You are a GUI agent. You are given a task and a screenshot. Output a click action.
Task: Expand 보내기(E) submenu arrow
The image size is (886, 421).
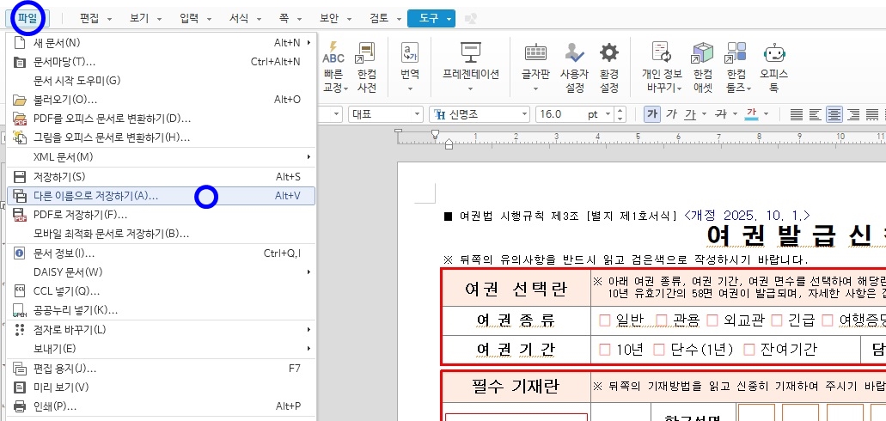point(309,348)
